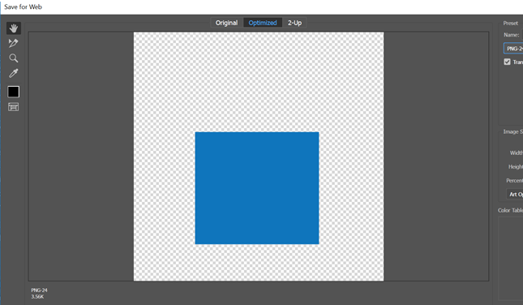Select the Zoom tool
The width and height of the screenshot is (523, 305).
pyautogui.click(x=13, y=58)
